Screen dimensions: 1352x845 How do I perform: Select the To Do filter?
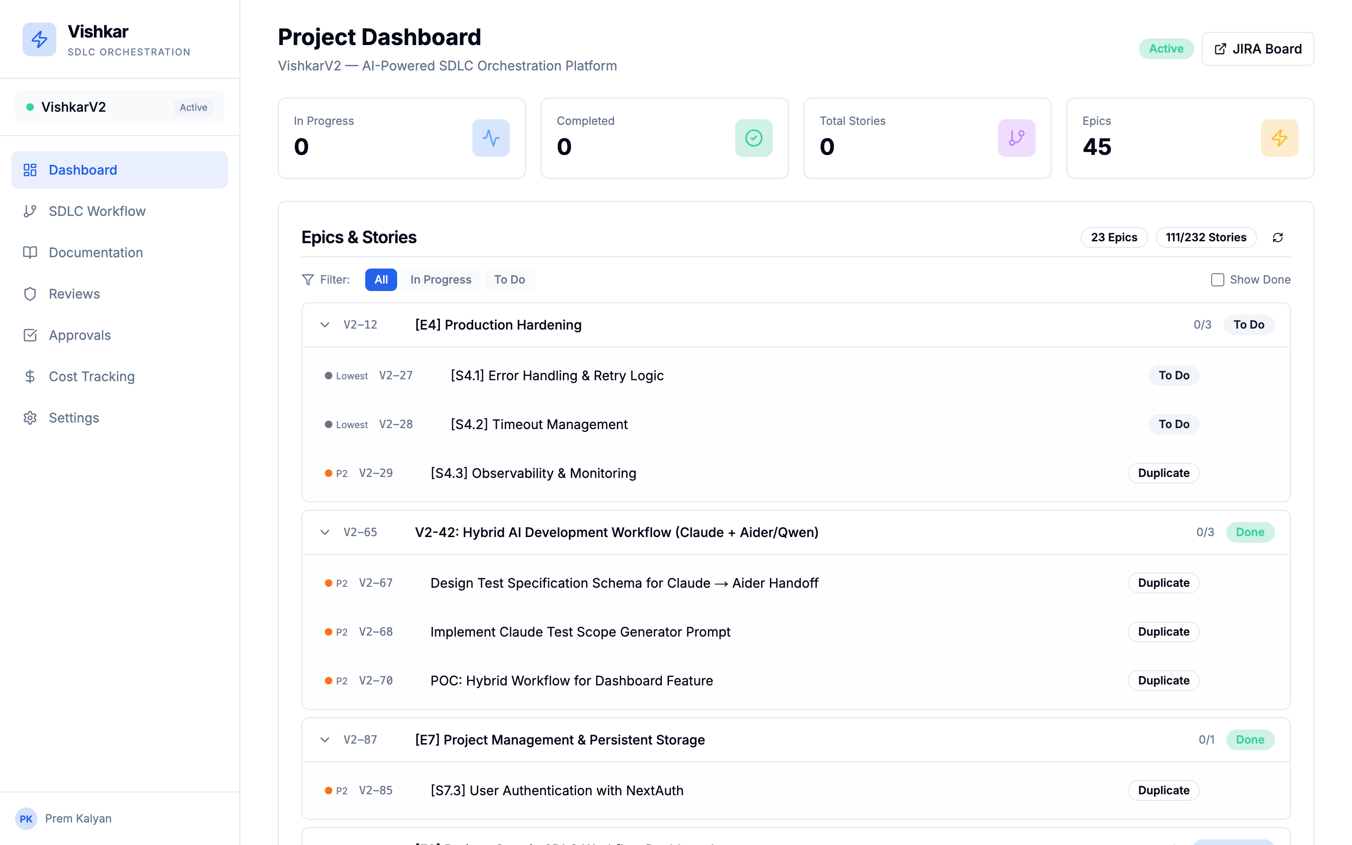tap(509, 279)
